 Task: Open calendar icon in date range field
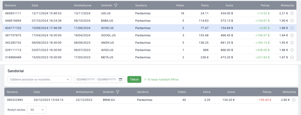tap(121, 79)
